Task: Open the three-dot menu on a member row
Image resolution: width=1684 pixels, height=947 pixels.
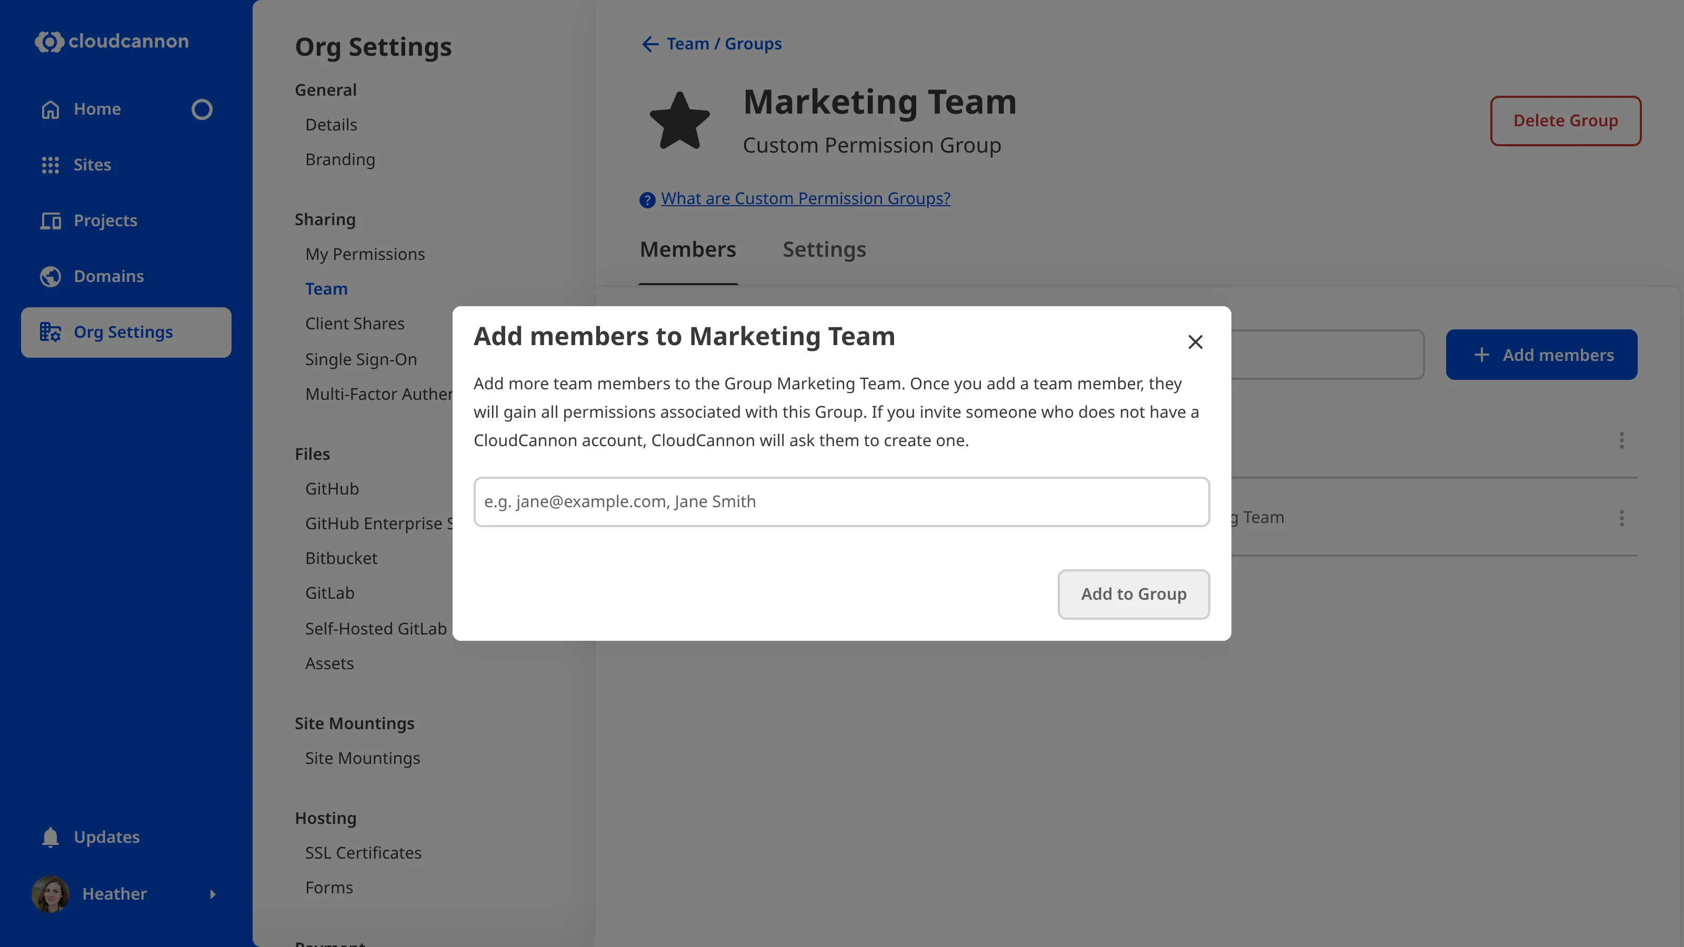Action: coord(1622,440)
